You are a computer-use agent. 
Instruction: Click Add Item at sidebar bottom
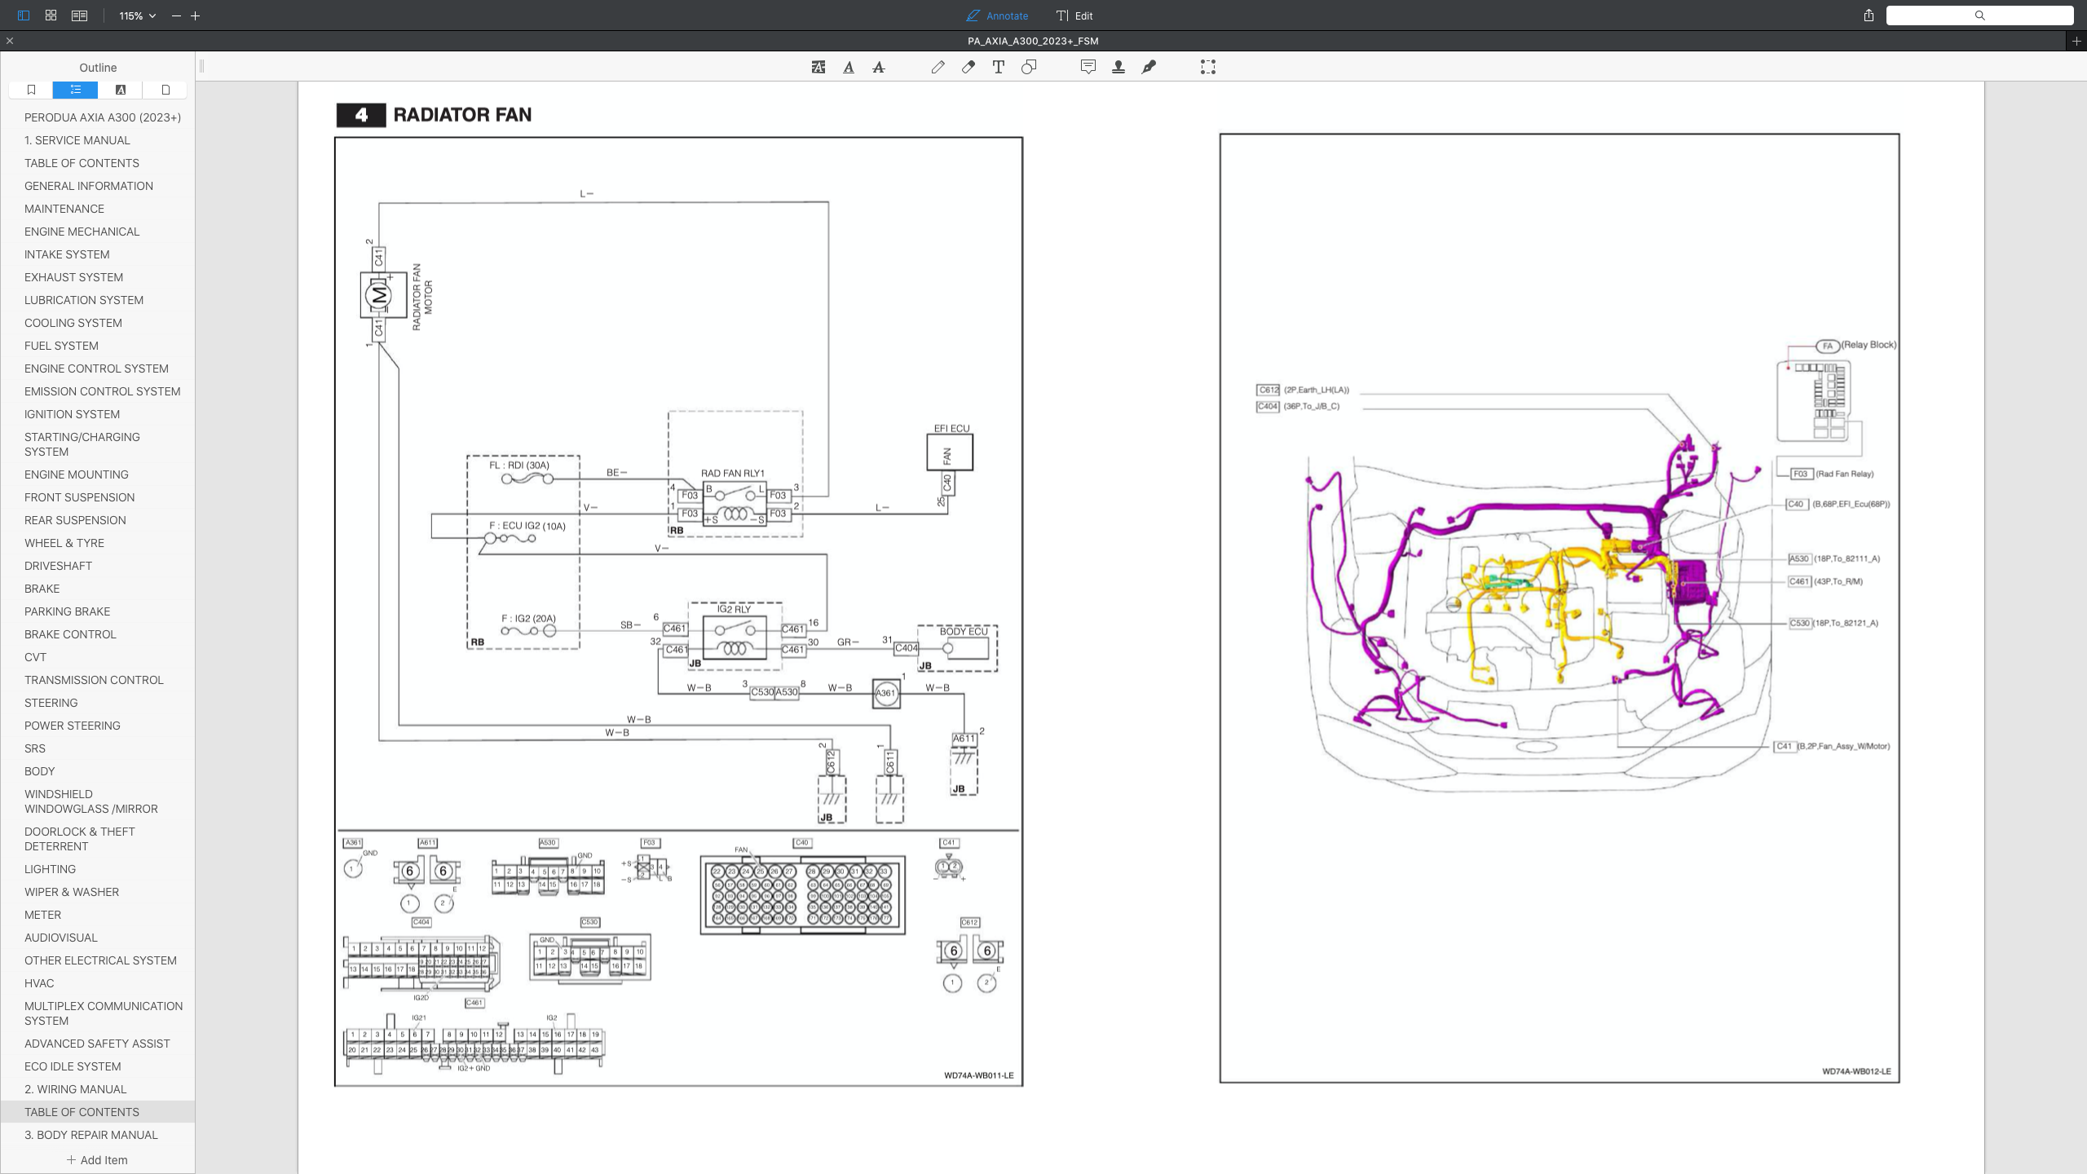point(98,1159)
